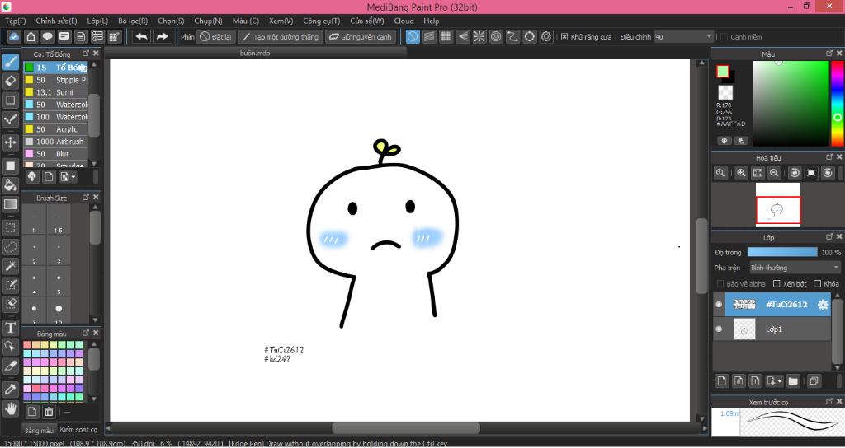
Task: Click the Đặt lại button
Action: tap(215, 37)
